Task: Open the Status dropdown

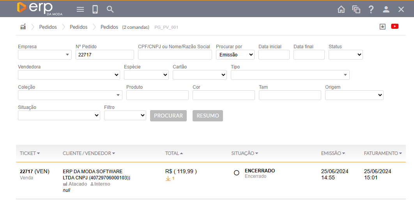Action: (x=345, y=55)
